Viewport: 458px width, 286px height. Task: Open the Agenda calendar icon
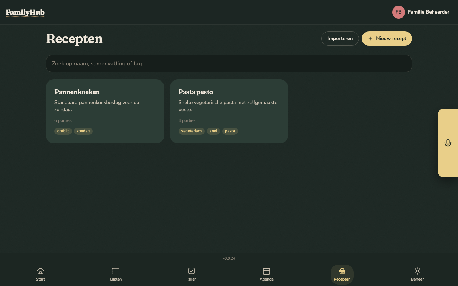267,271
